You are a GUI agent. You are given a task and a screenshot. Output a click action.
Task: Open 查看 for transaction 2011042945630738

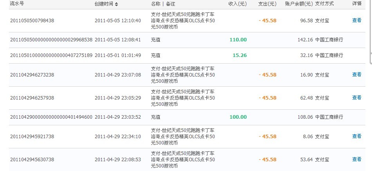[x=357, y=159]
